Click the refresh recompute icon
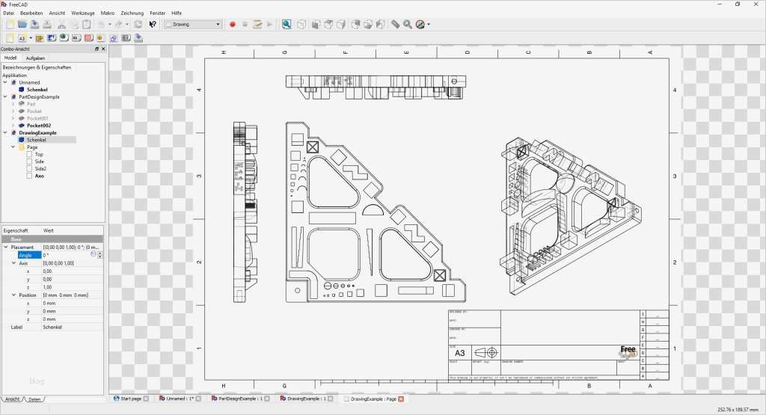 tap(138, 25)
